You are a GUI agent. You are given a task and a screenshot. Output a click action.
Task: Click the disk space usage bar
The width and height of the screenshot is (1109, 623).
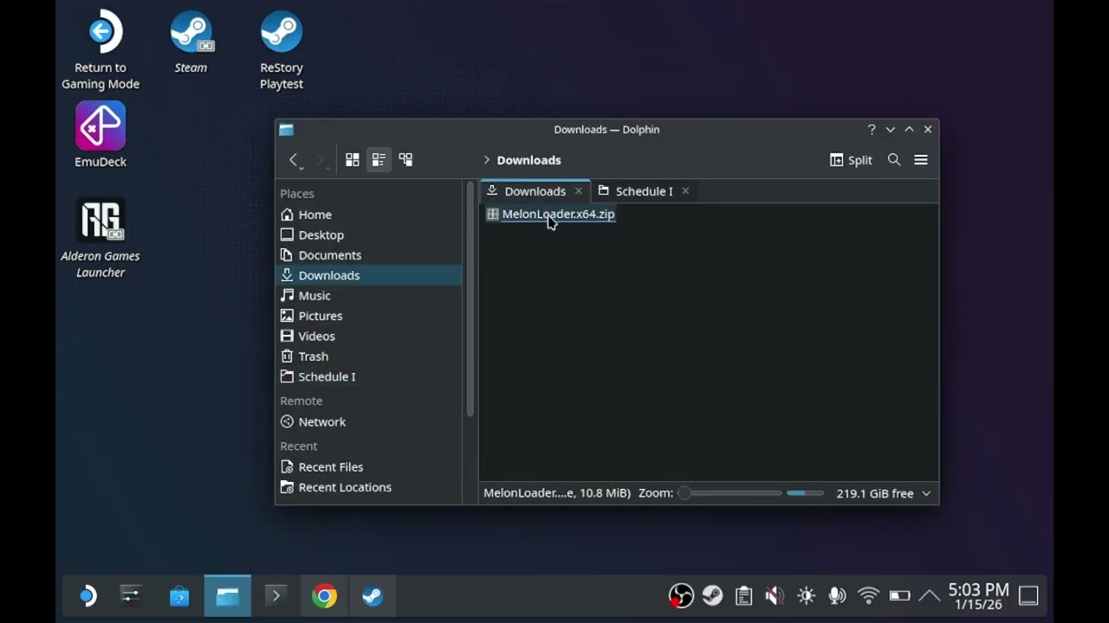click(x=807, y=493)
